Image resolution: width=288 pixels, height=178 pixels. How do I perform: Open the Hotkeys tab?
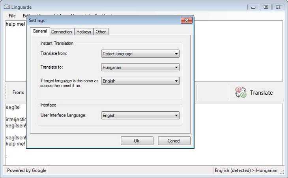84,32
